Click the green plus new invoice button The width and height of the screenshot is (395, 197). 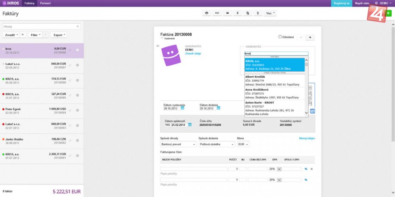pyautogui.click(x=388, y=13)
